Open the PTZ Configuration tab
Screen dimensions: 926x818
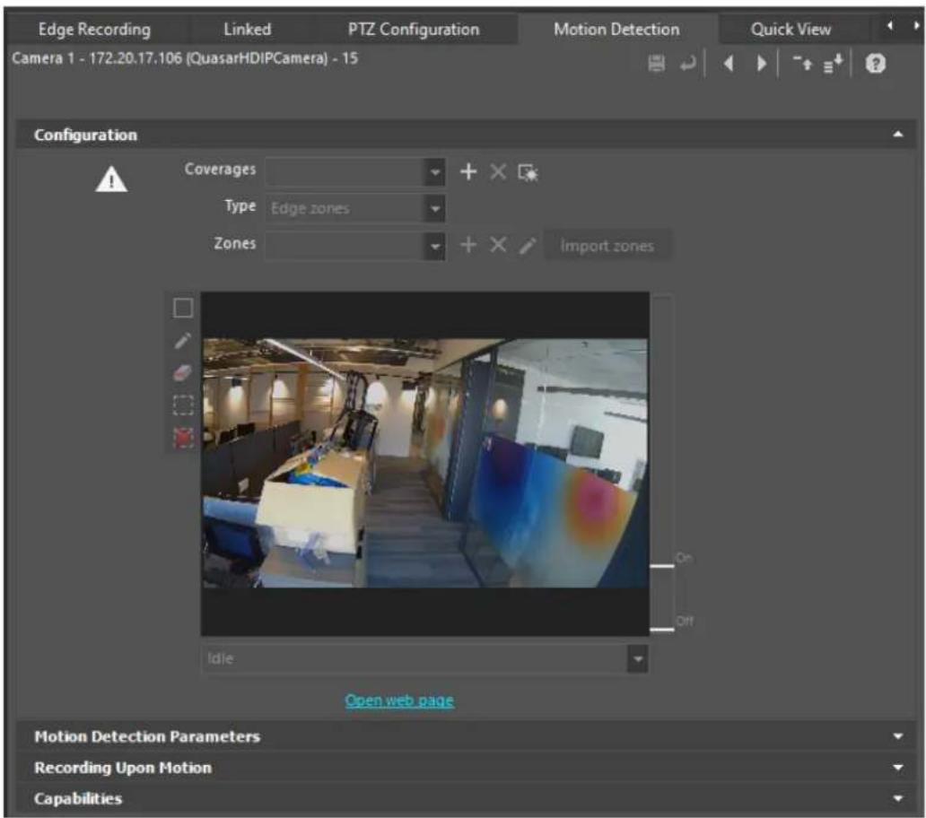pyautogui.click(x=414, y=29)
